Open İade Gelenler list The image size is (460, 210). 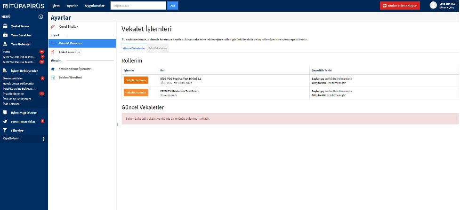(11, 104)
